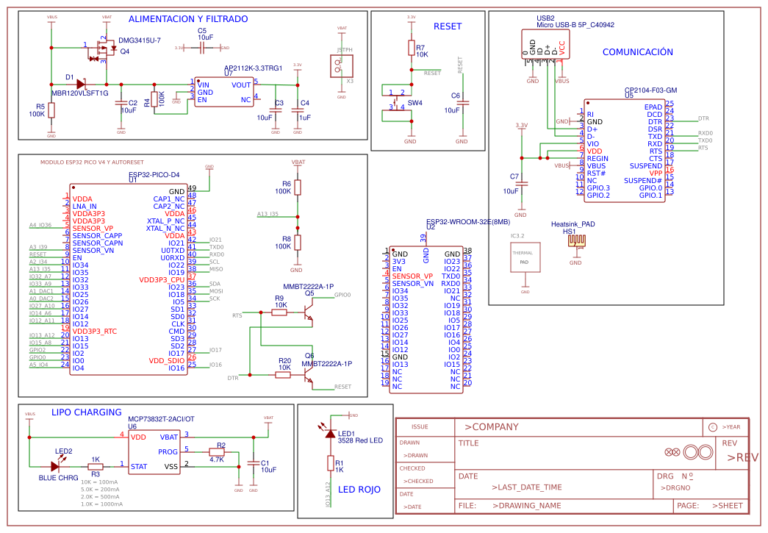Click the '>DRGNO' field
The image size is (768, 533).
click(x=675, y=488)
